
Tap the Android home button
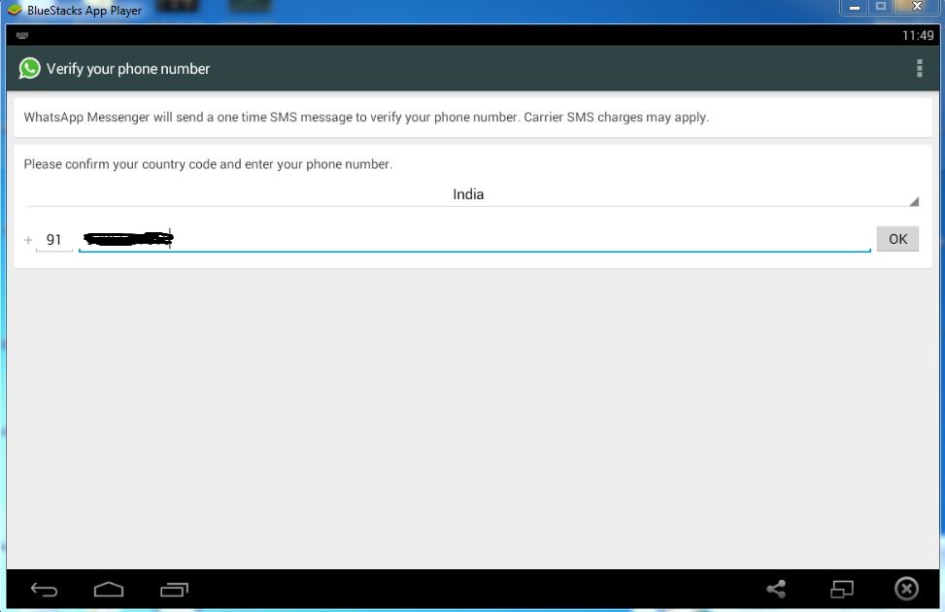click(109, 589)
